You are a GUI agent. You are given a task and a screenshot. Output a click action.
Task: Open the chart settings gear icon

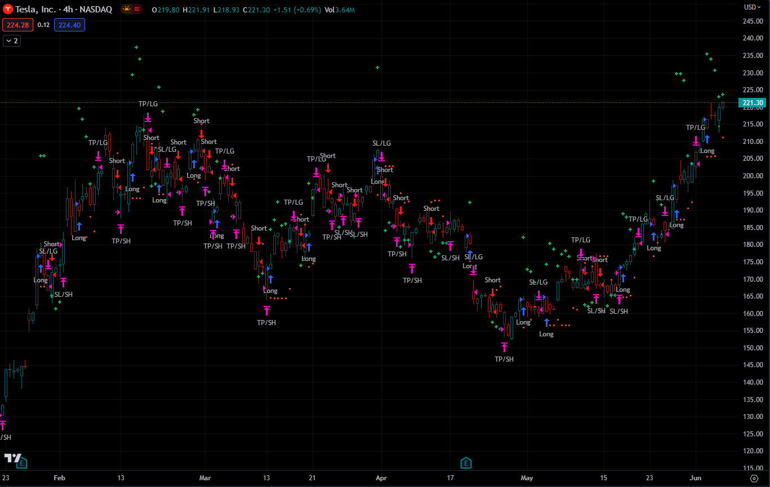754,478
